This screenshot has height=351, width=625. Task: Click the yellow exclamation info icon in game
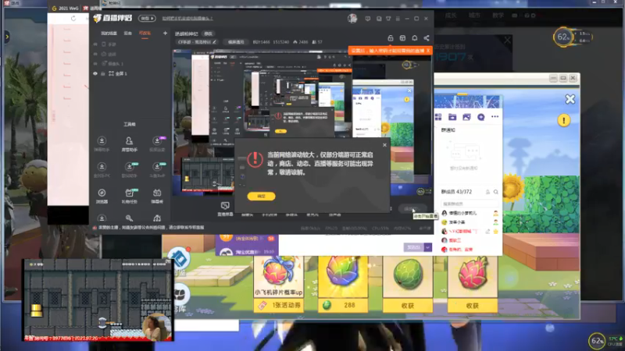click(563, 121)
